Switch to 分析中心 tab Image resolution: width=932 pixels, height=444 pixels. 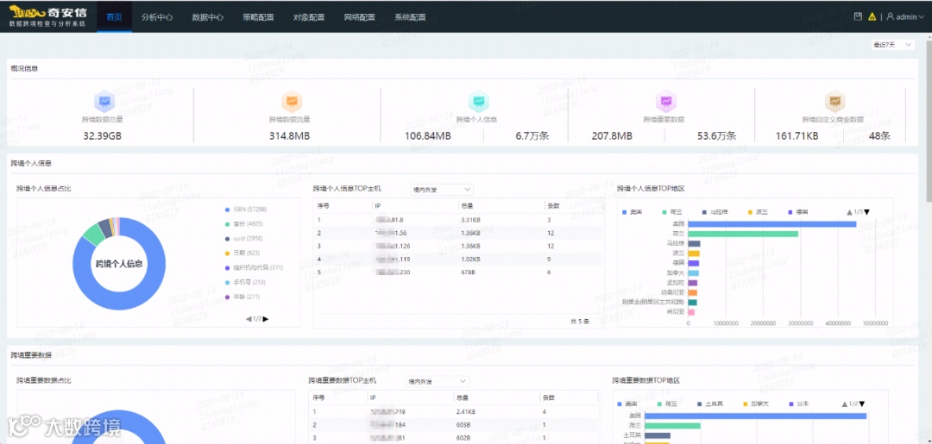(x=157, y=16)
